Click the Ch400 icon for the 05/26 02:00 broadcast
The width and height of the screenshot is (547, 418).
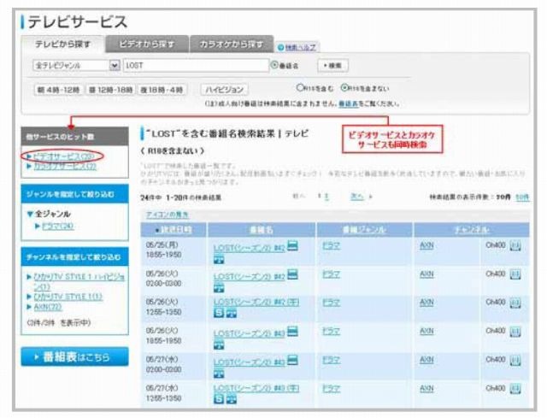(515, 278)
